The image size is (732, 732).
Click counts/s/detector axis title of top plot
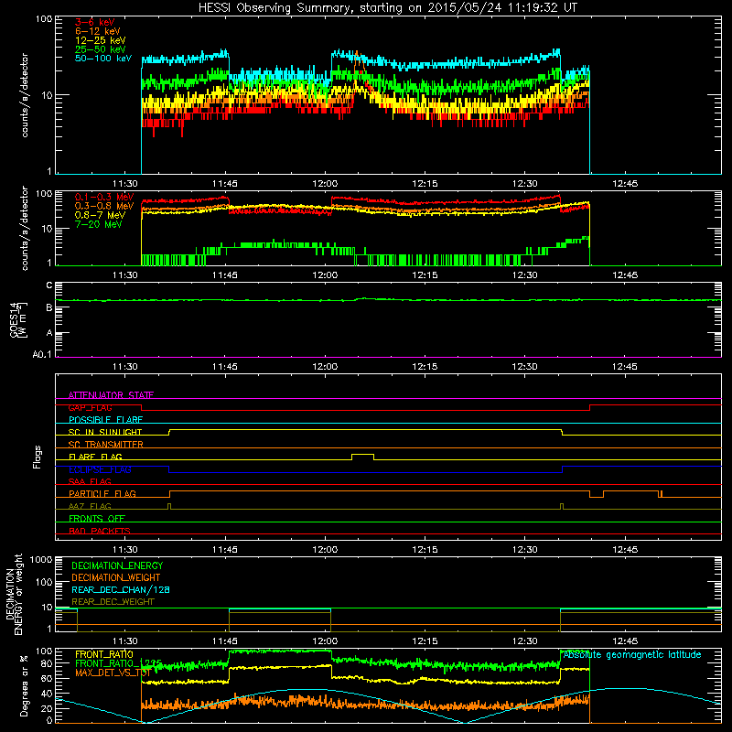[25, 95]
